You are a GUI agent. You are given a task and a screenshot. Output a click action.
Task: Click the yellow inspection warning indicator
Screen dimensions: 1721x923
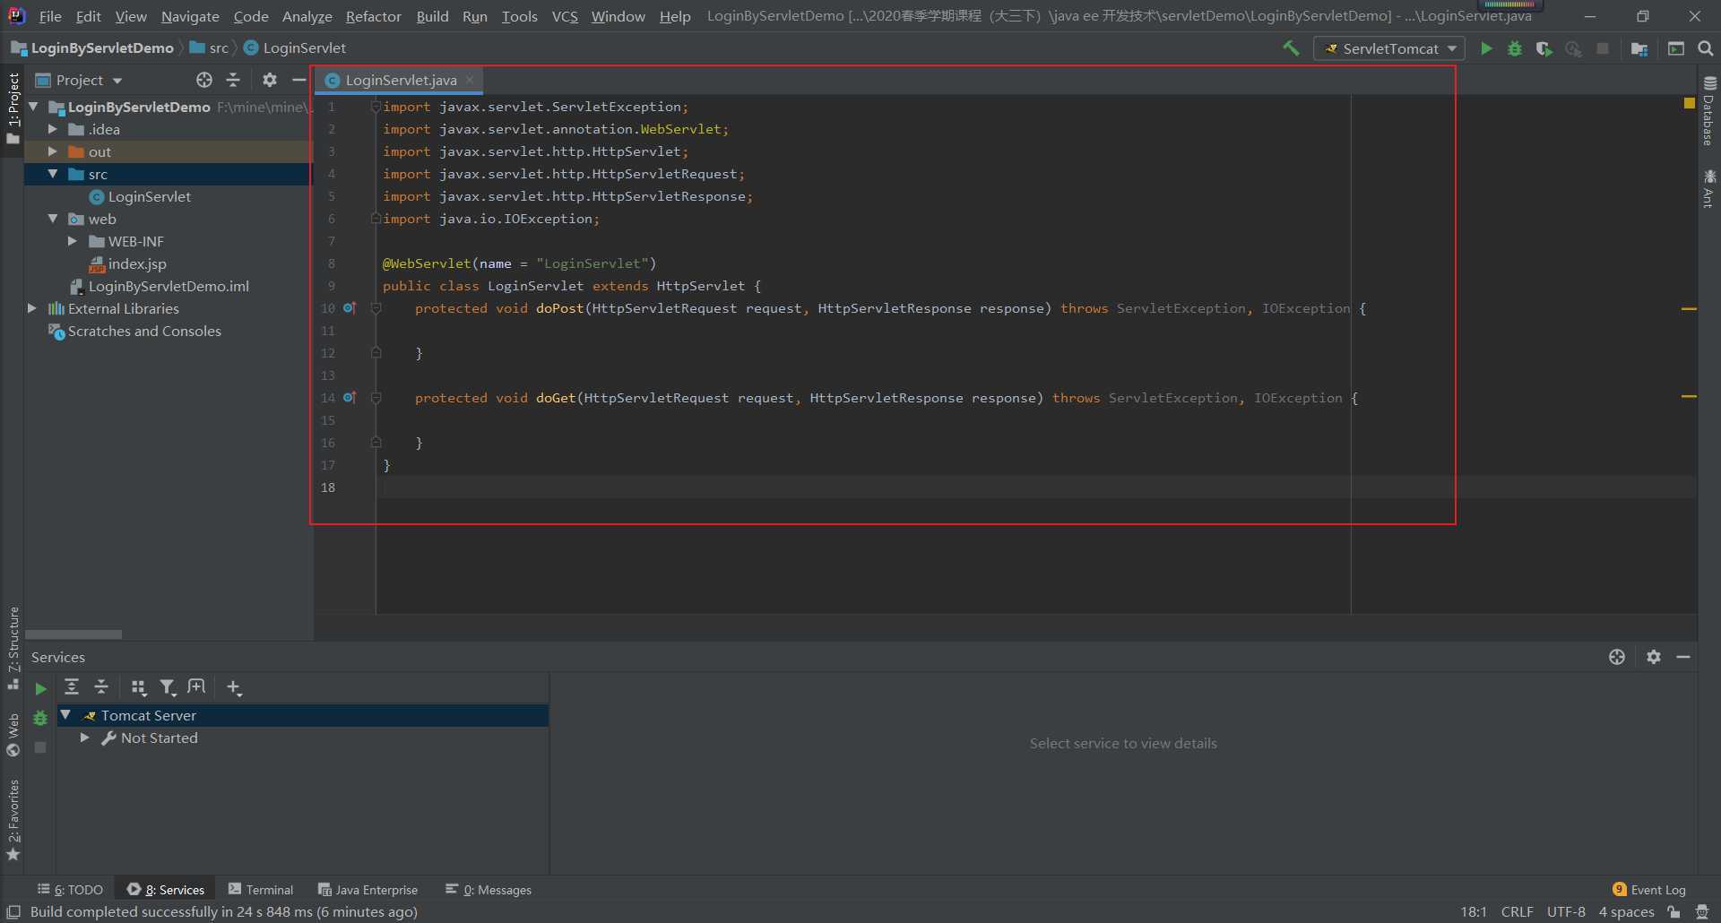point(1689,103)
